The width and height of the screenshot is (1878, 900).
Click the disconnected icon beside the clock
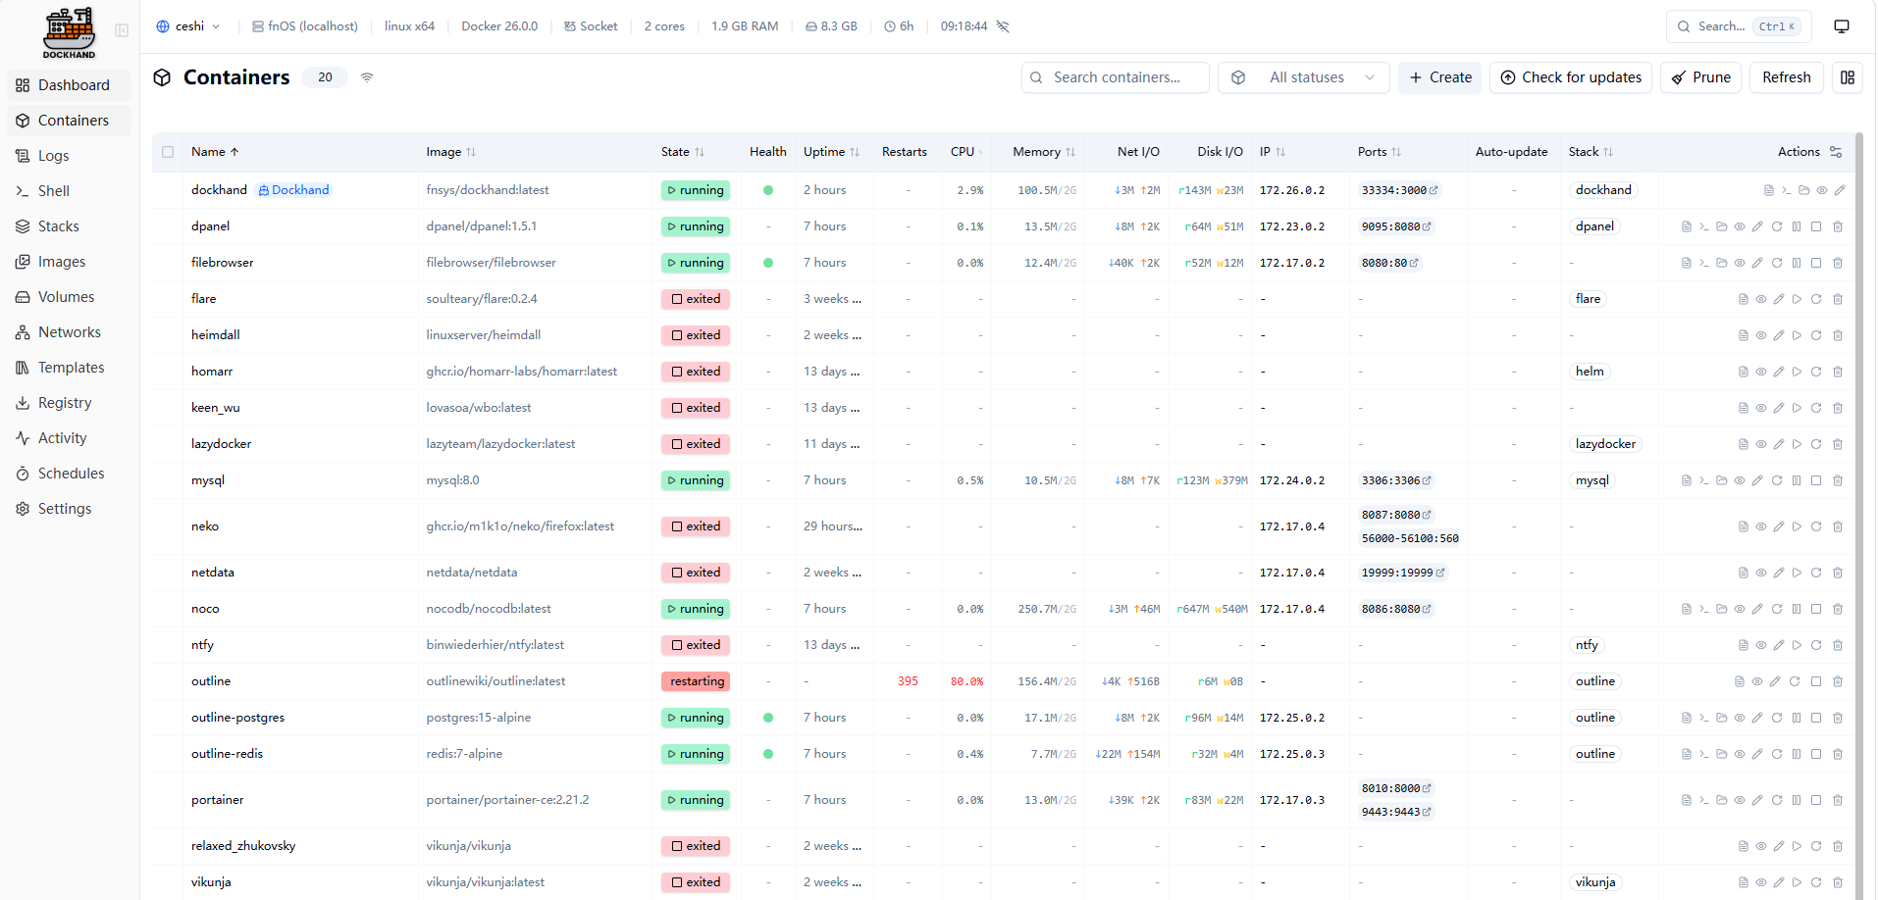point(1003,26)
